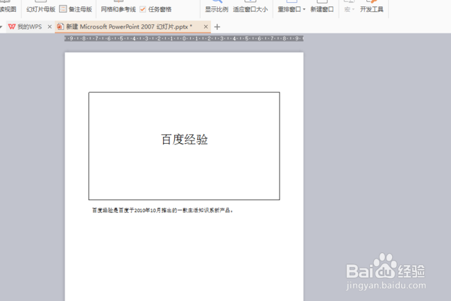
Task: Click 适应窗口大小 fit to window
Action: tap(250, 9)
